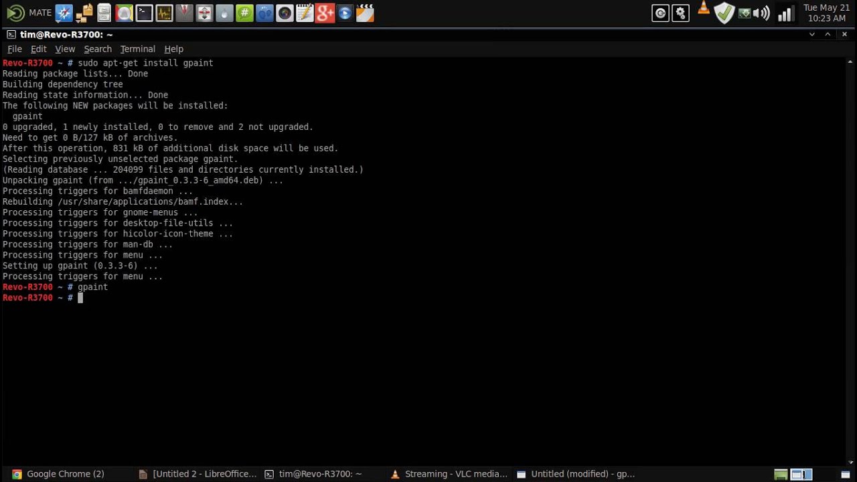Switch to the first green workspace in switcher
This screenshot has height=482, width=857.
pyautogui.click(x=781, y=474)
